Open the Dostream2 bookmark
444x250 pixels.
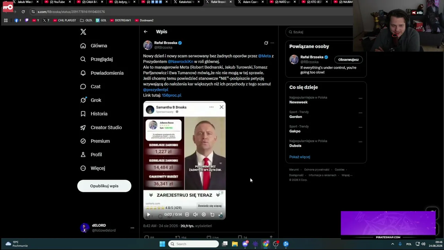(144, 20)
